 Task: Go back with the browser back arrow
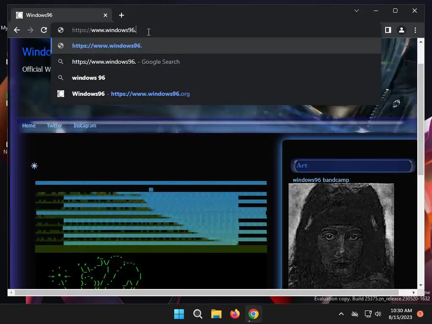click(x=17, y=30)
